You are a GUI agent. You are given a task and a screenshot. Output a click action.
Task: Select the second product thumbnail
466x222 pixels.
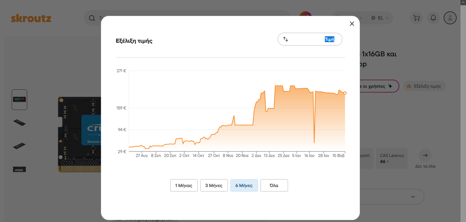19,123
